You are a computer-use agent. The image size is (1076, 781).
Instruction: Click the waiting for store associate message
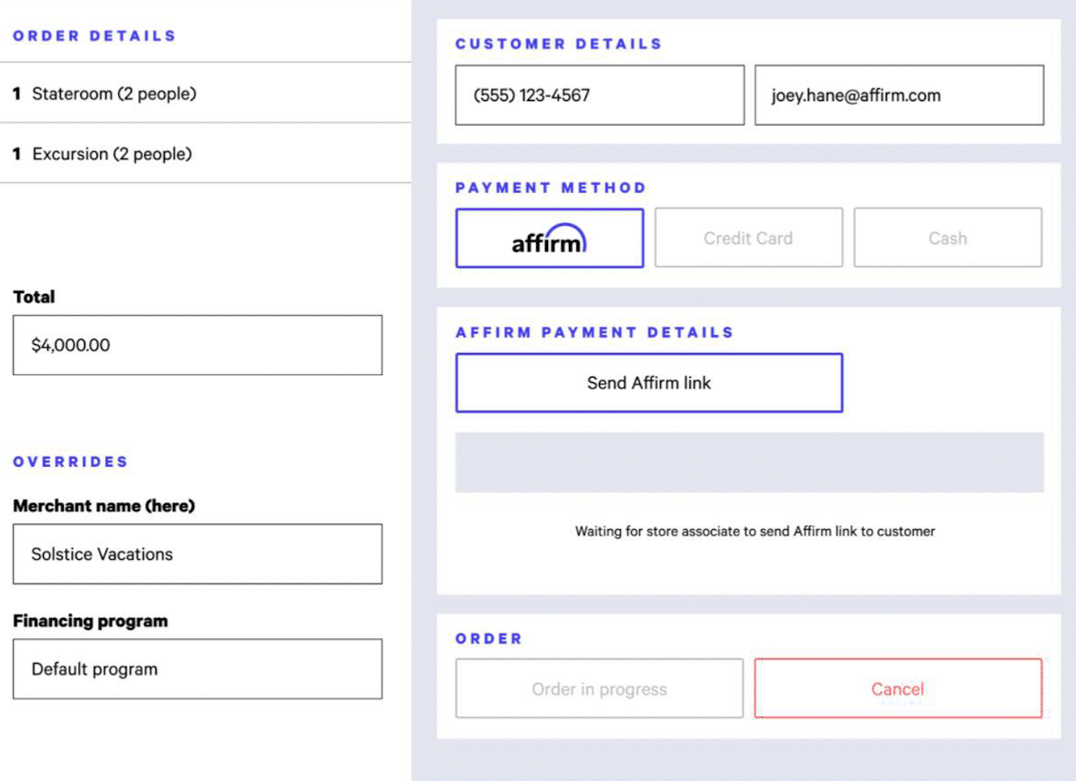point(755,532)
